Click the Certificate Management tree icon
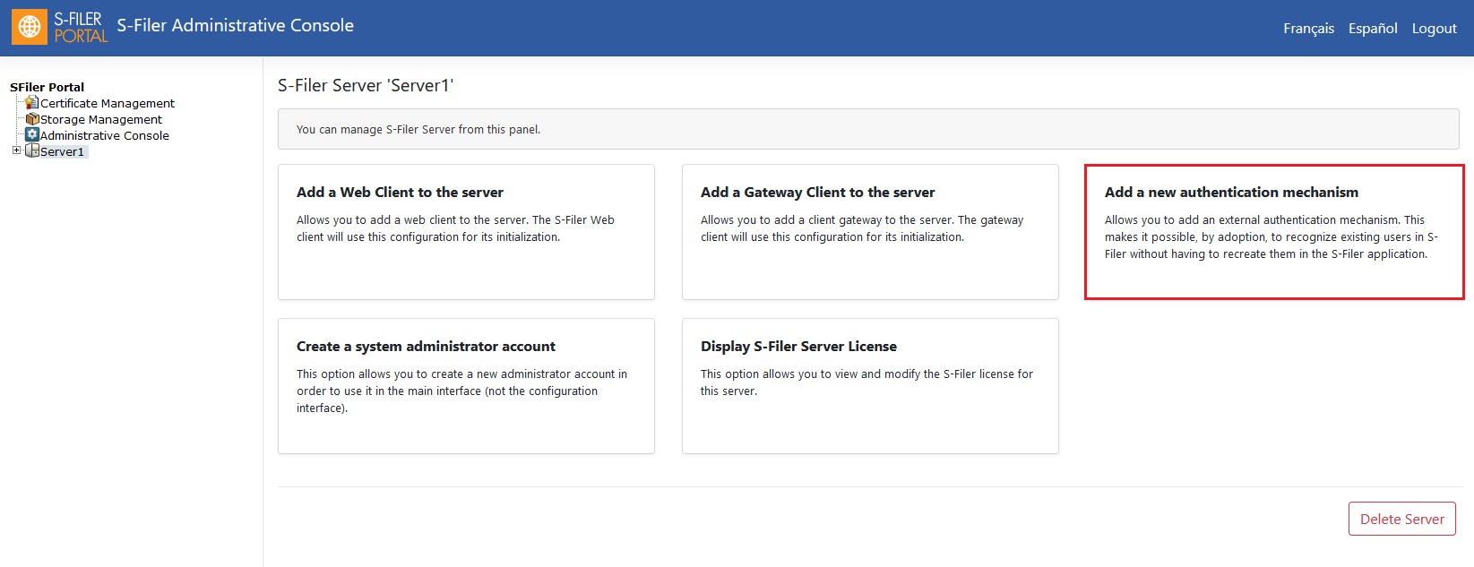The height and width of the screenshot is (567, 1474). 32,103
